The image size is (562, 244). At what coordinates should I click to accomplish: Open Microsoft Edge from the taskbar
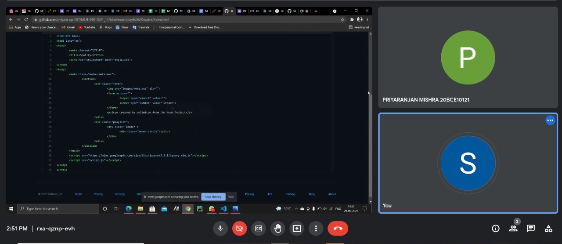pos(129,208)
